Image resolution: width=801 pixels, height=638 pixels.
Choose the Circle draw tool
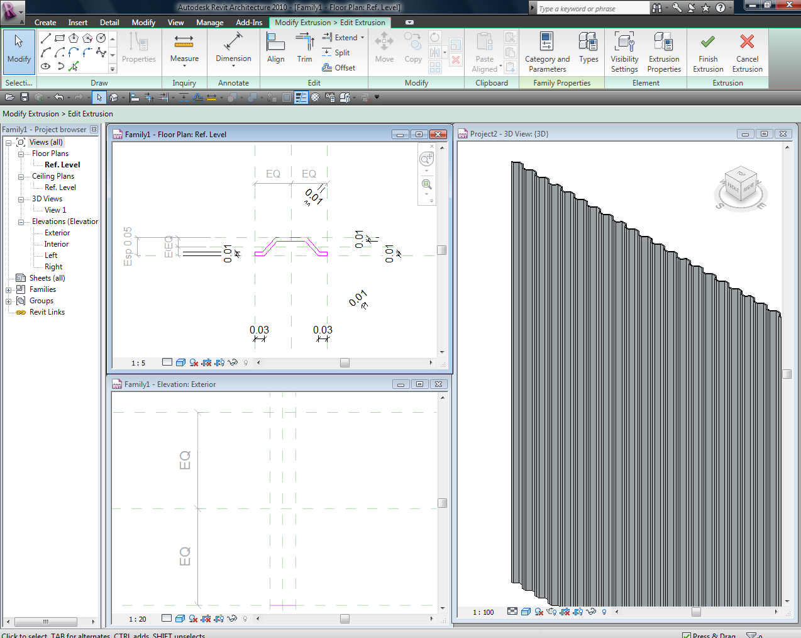tap(101, 38)
